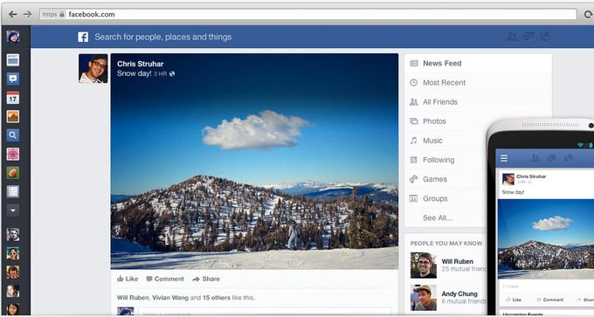Open the photos icon in left sidebar

13,116
